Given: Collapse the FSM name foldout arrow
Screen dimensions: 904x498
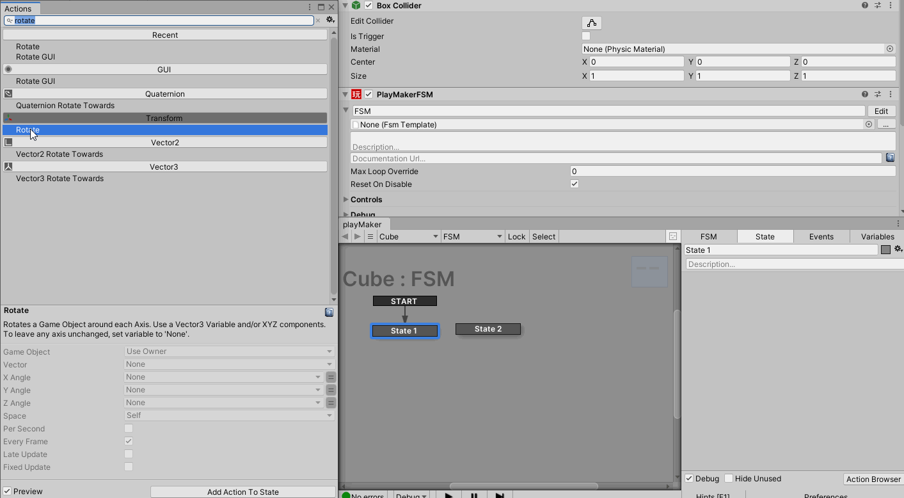Looking at the screenshot, I should click(x=346, y=110).
